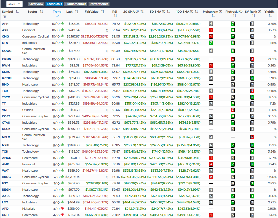This screenshot has height=218, width=278.
Task: Show help for 20 SMA
Action: pyautogui.click(x=137, y=12)
